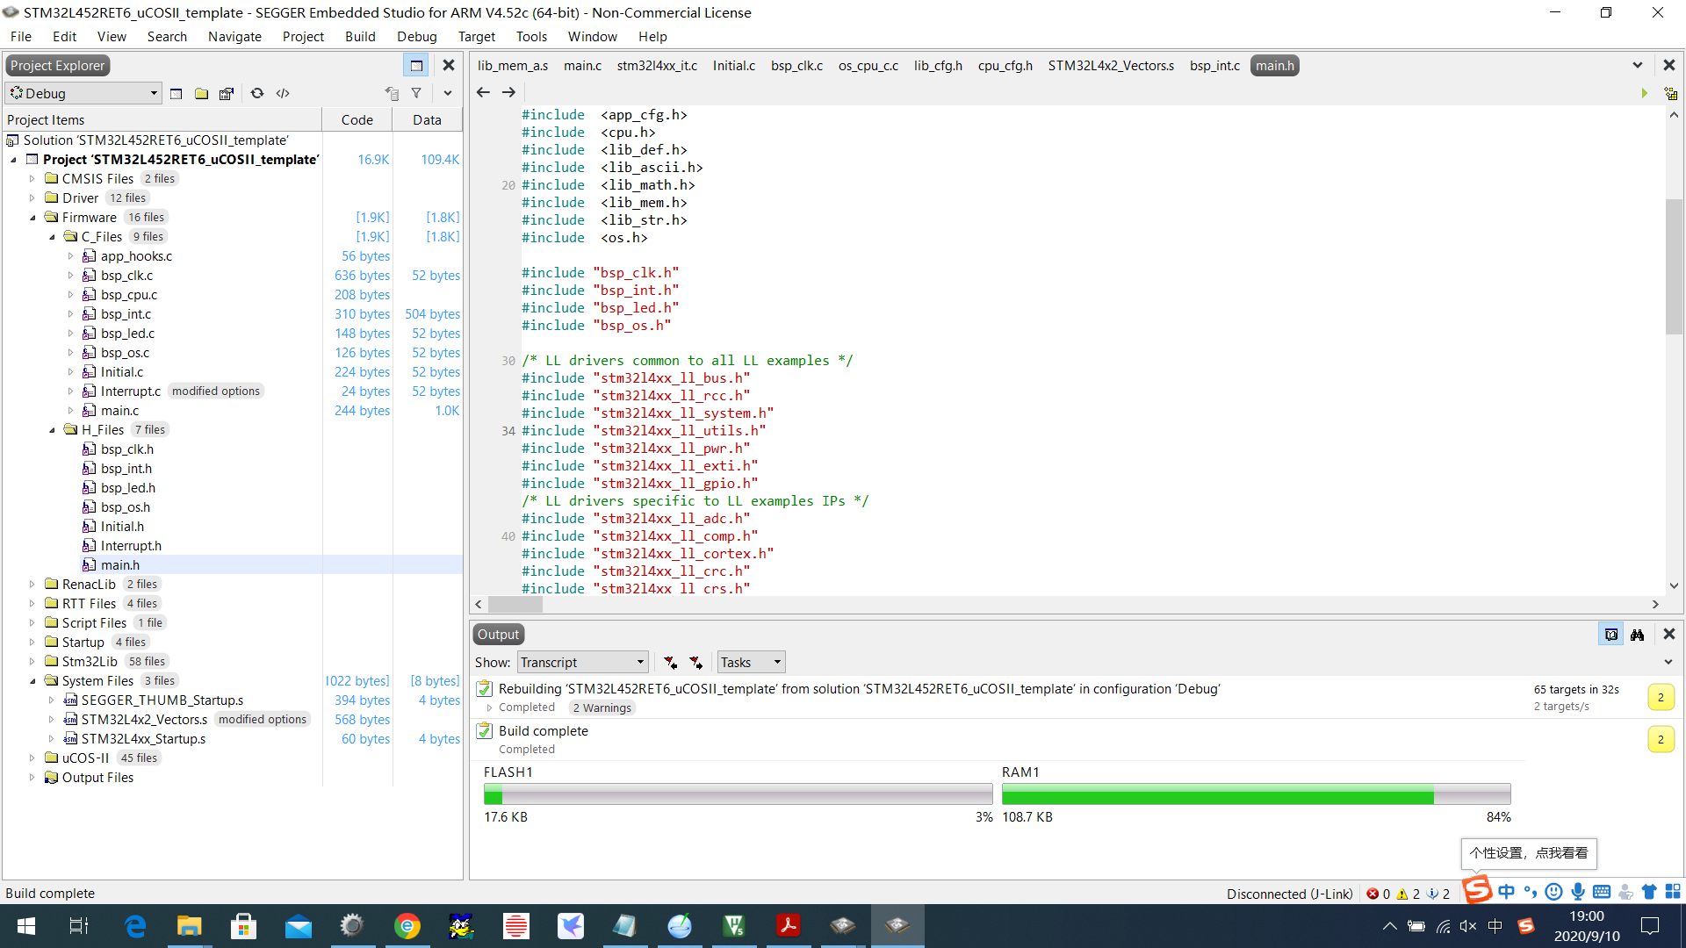Click the 2 Warnings badge in Output
Screen dimensions: 1686x948
point(602,708)
